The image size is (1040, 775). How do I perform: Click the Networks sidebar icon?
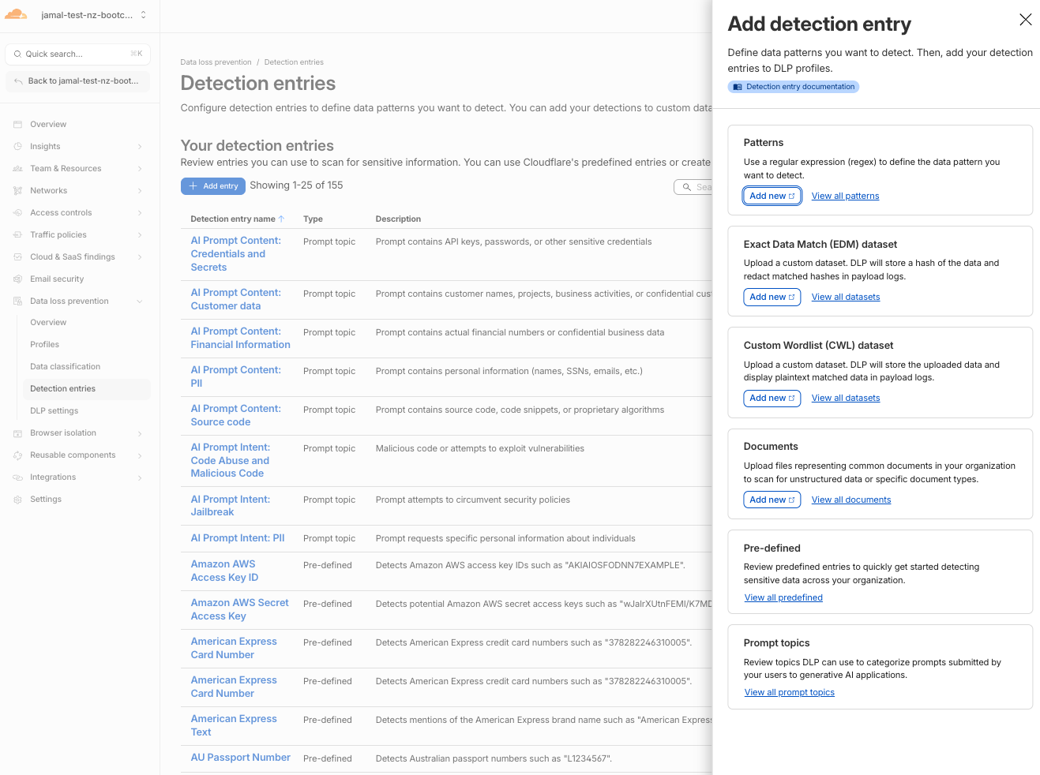[x=17, y=190]
